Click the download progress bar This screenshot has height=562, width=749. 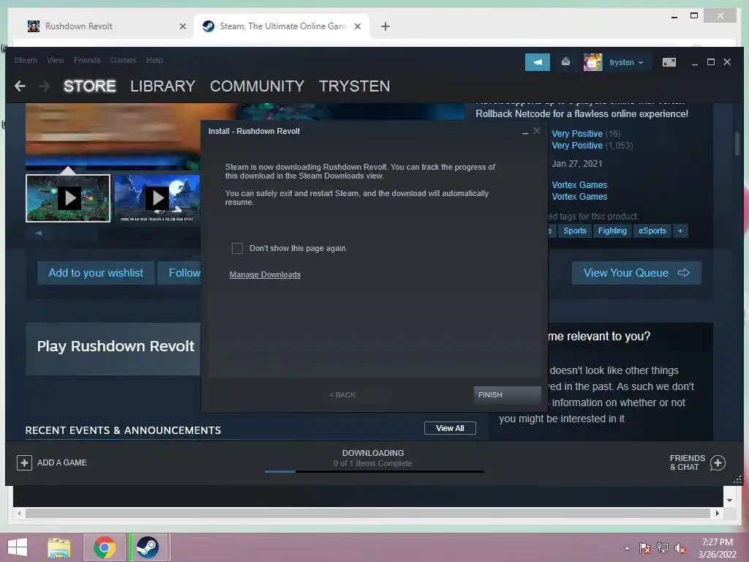374,472
